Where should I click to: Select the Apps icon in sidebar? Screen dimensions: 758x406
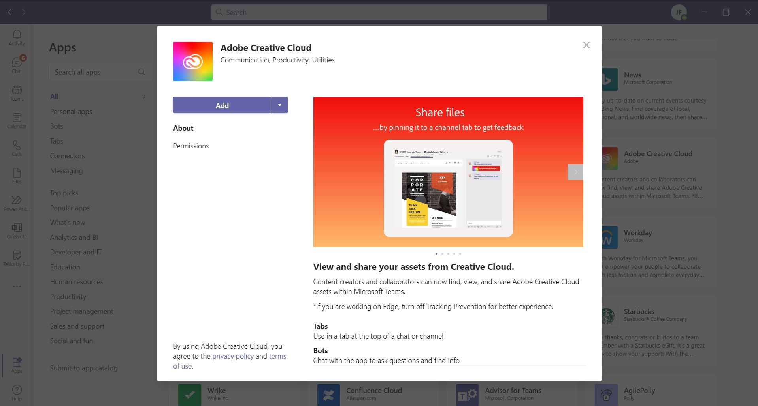(17, 365)
